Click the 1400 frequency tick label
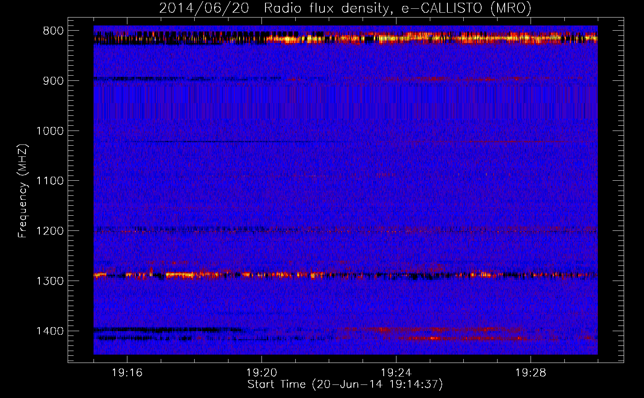The image size is (644, 398). 50,331
